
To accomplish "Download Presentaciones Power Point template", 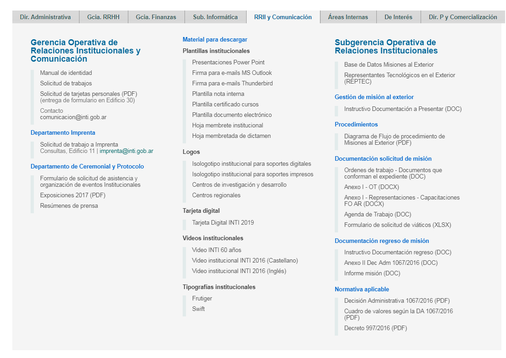I will 228,63.
